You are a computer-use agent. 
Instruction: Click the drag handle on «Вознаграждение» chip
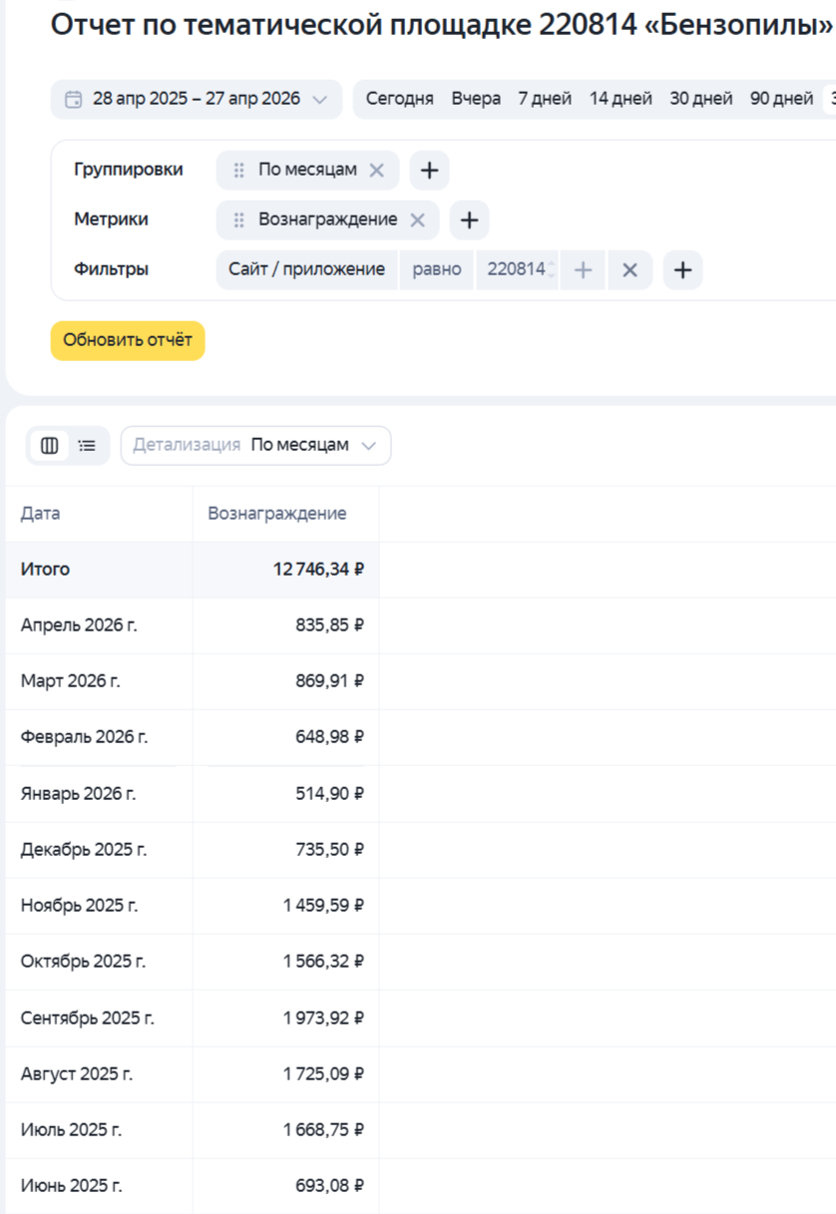coord(239,219)
